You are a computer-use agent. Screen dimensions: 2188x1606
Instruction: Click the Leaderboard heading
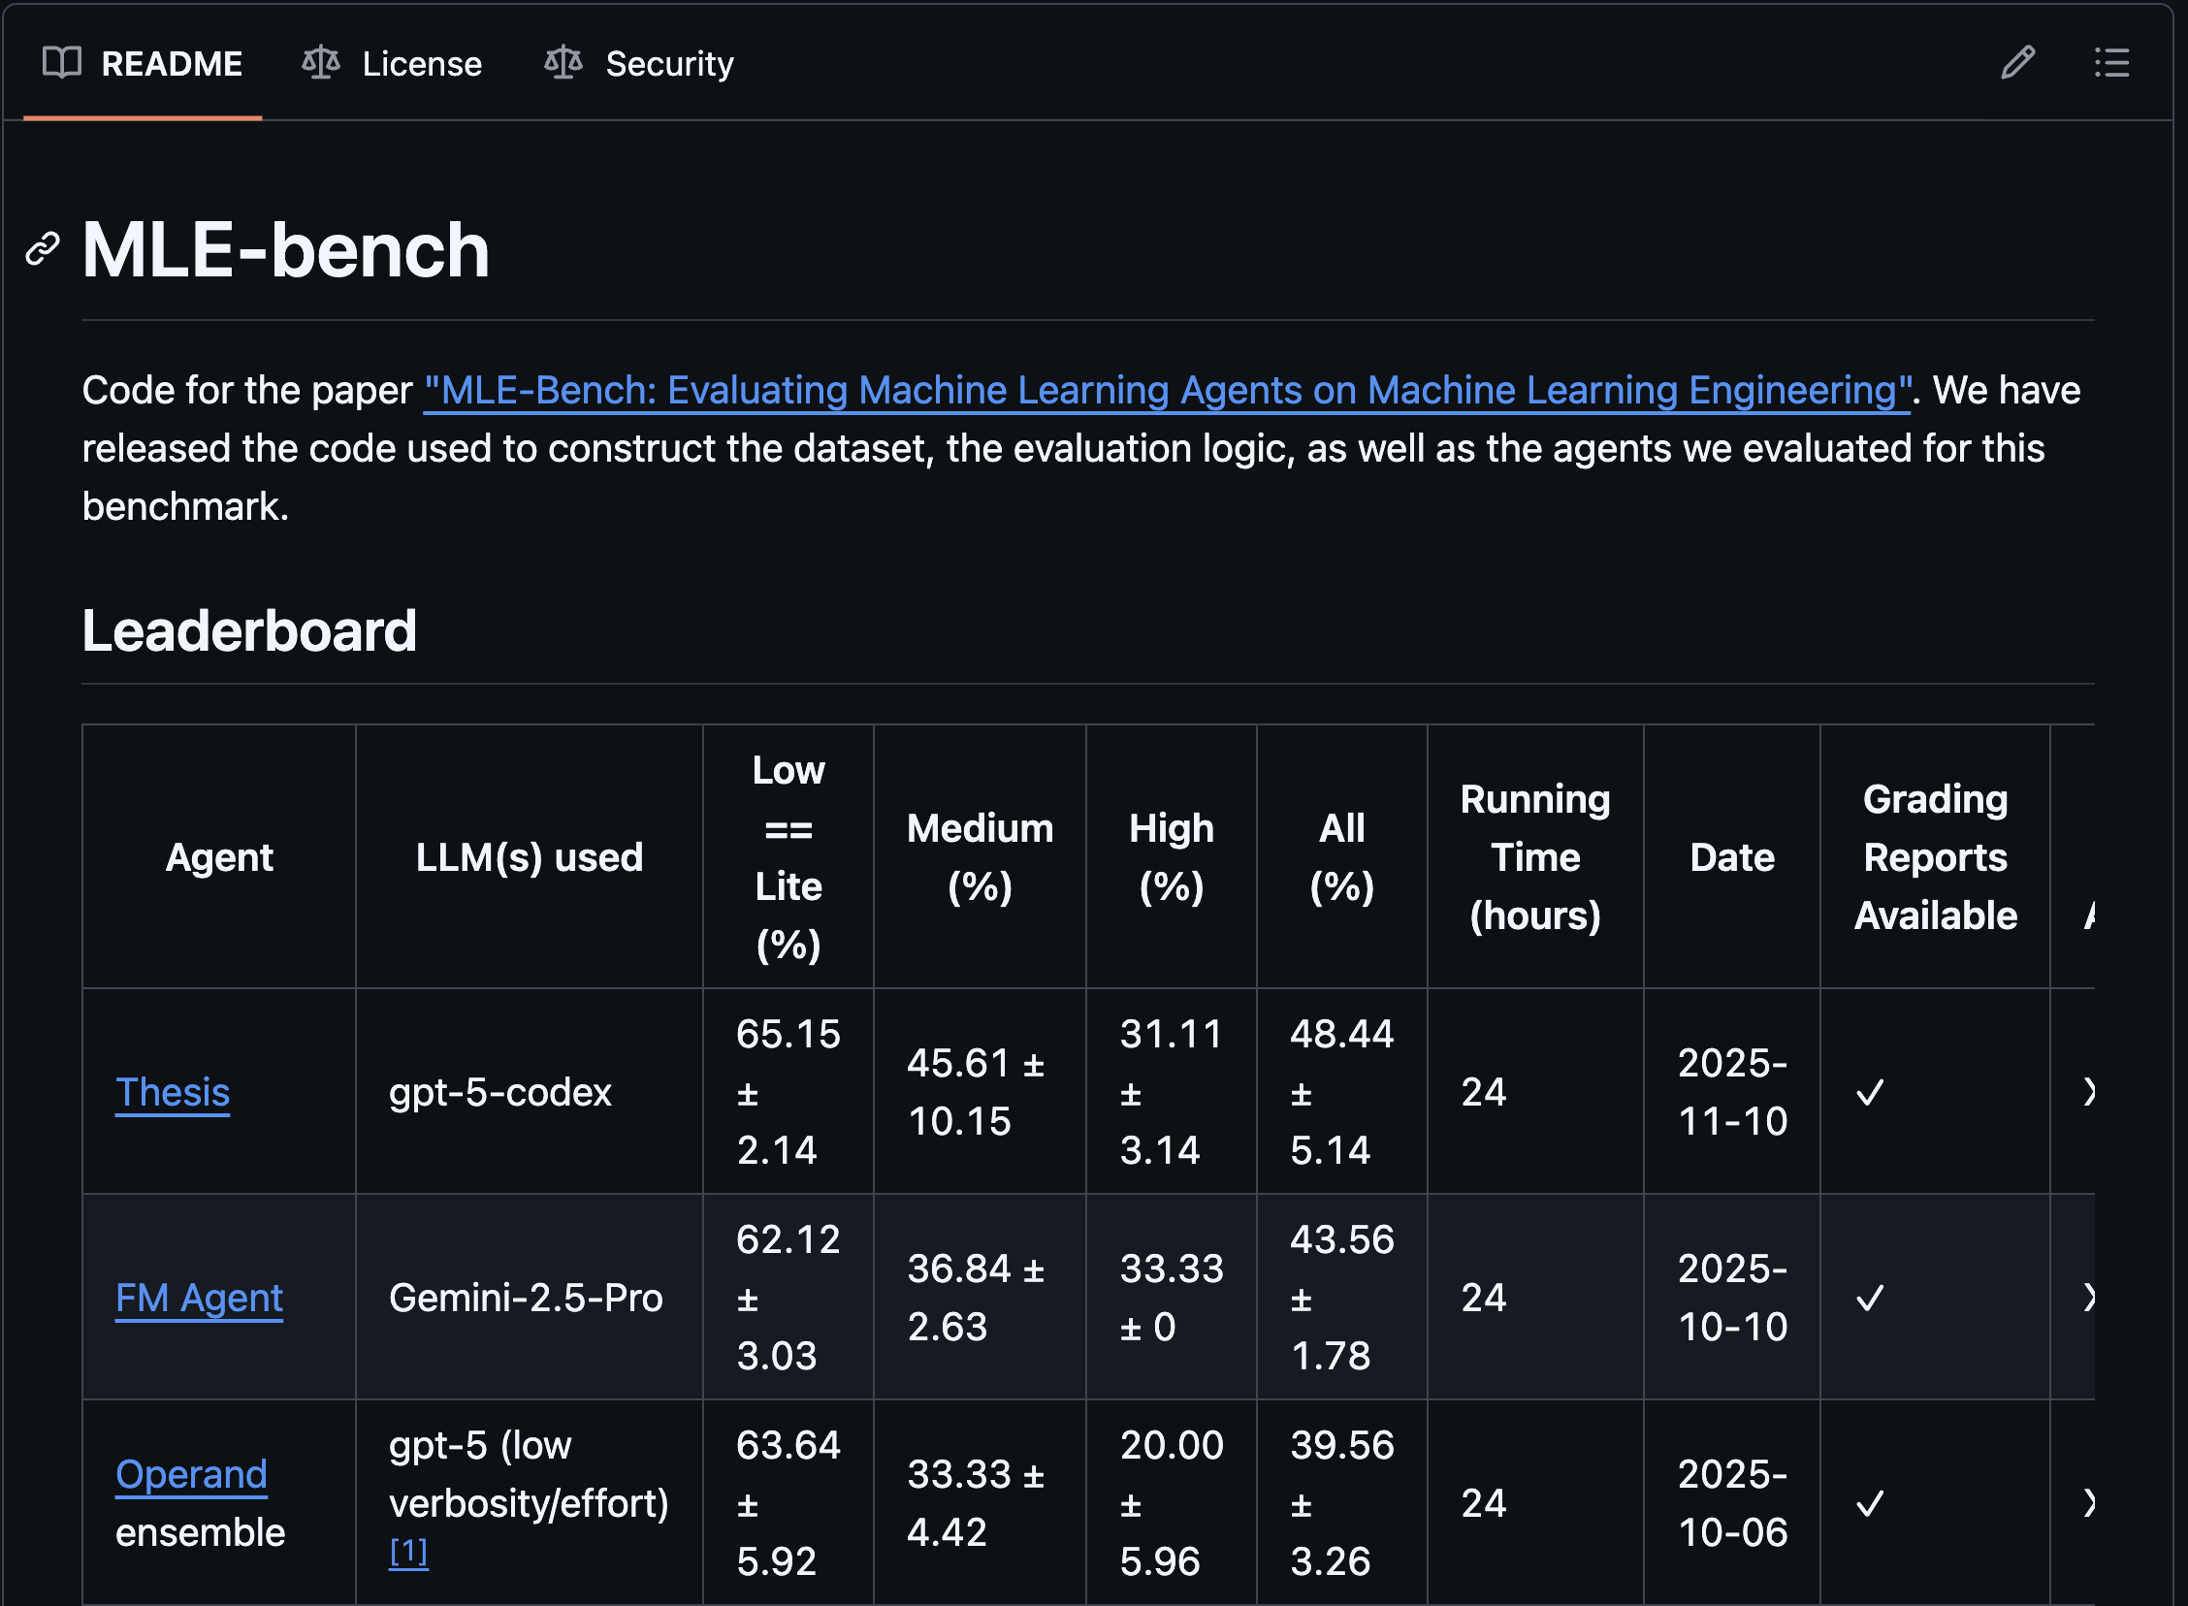250,631
